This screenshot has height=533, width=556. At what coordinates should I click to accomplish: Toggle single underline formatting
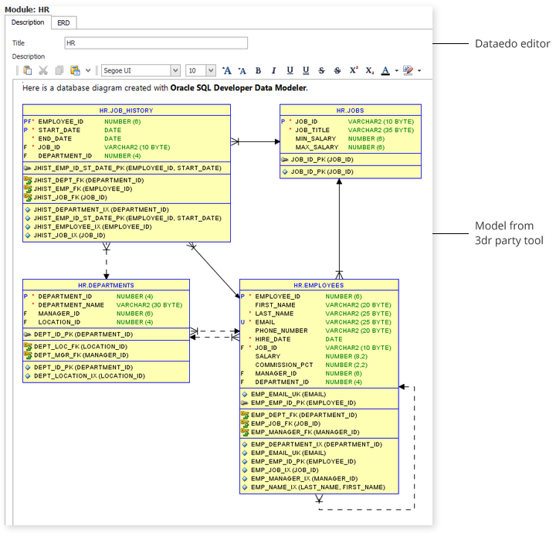pos(290,70)
